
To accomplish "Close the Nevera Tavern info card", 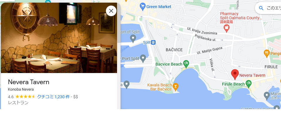I will pos(111,11).
